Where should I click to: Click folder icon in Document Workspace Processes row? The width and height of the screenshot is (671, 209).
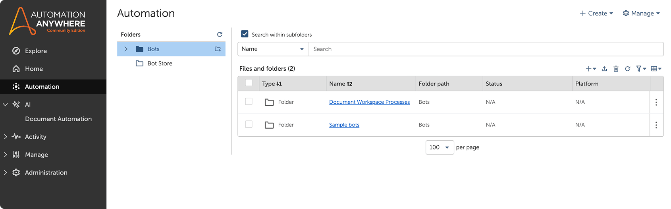(269, 102)
